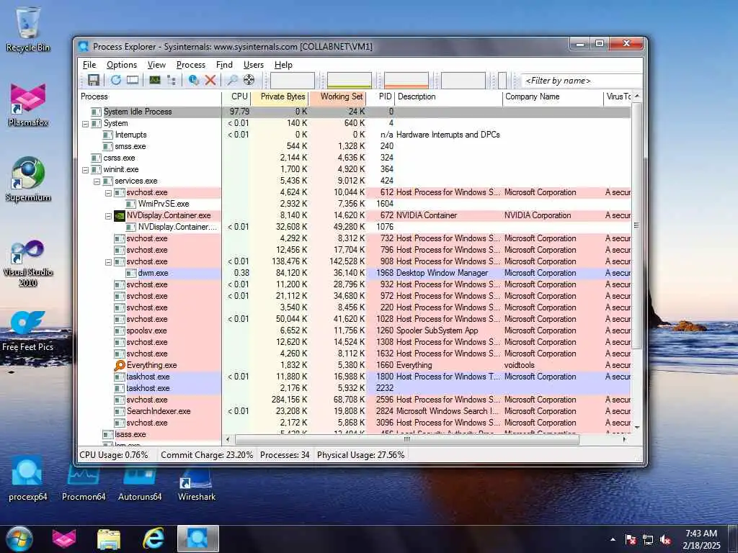Sort by the PID column header
The image size is (738, 553).
(x=381, y=96)
